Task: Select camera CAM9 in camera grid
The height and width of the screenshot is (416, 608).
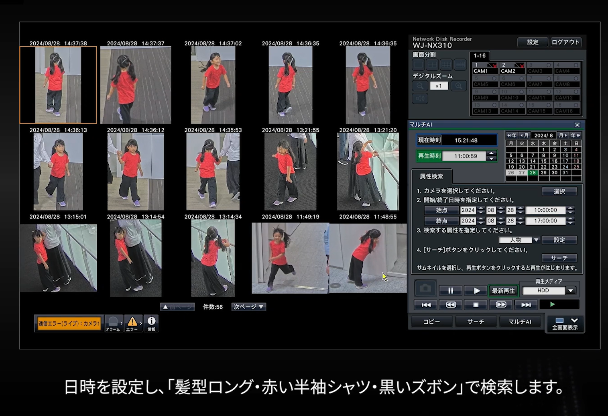Action: point(485,95)
